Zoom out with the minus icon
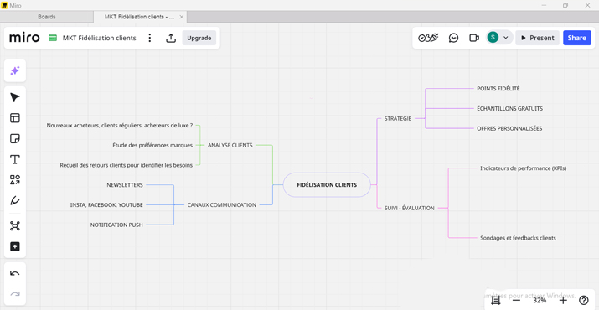Image resolution: width=599 pixels, height=310 pixels. [516, 301]
